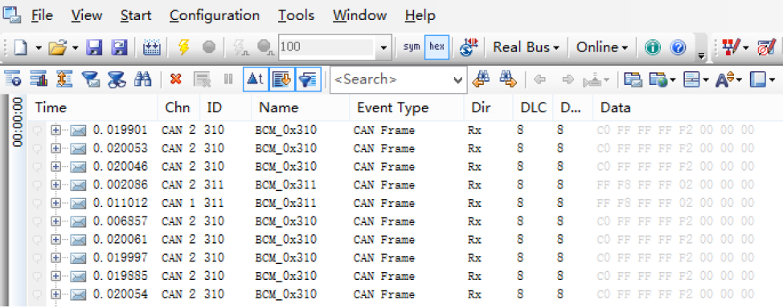Select the CAN 1 BCM_0x311 row at 0.011012

(x=404, y=204)
